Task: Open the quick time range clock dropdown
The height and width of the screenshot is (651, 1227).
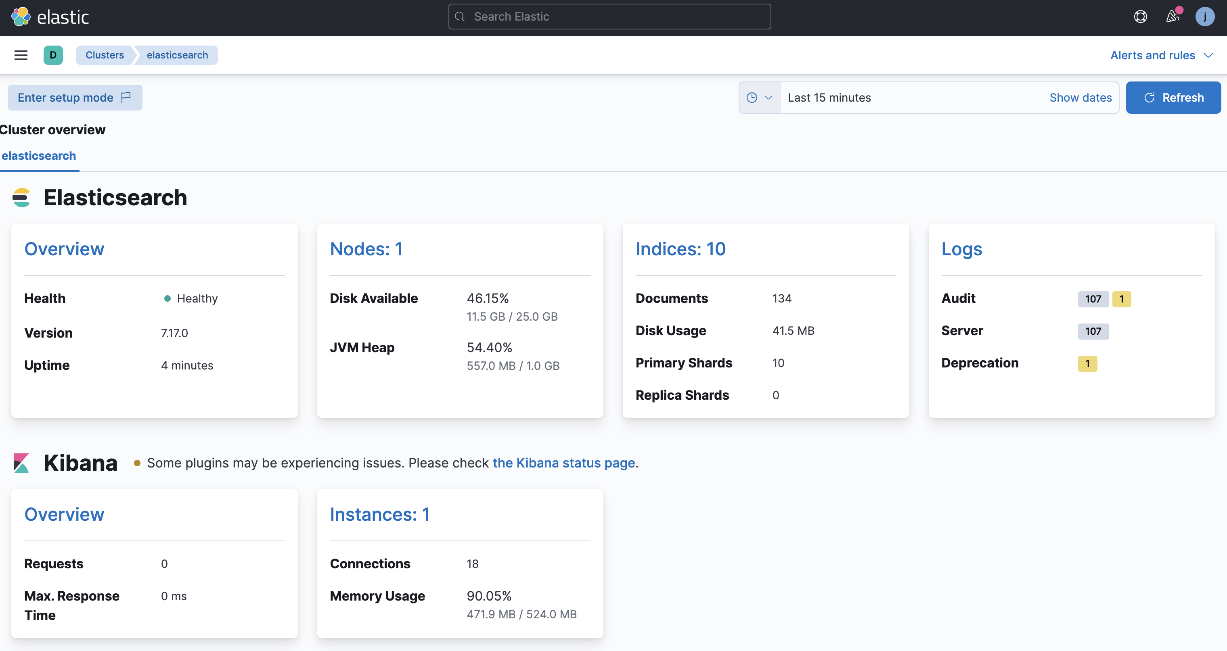Action: (760, 98)
